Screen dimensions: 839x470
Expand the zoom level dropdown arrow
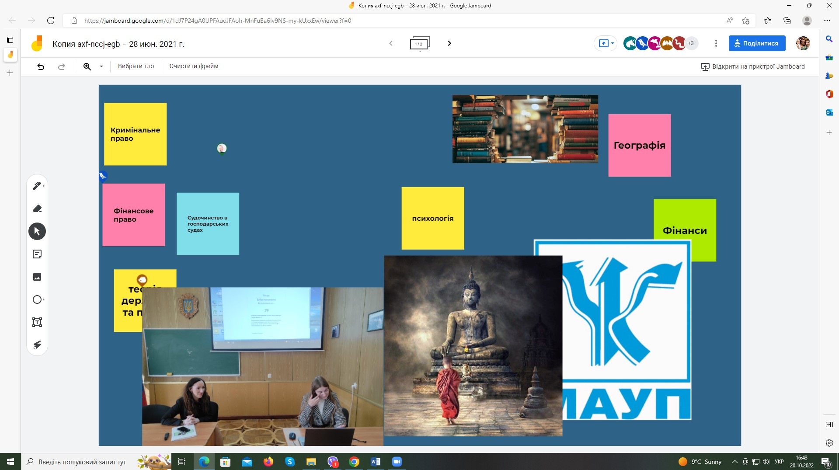(101, 66)
